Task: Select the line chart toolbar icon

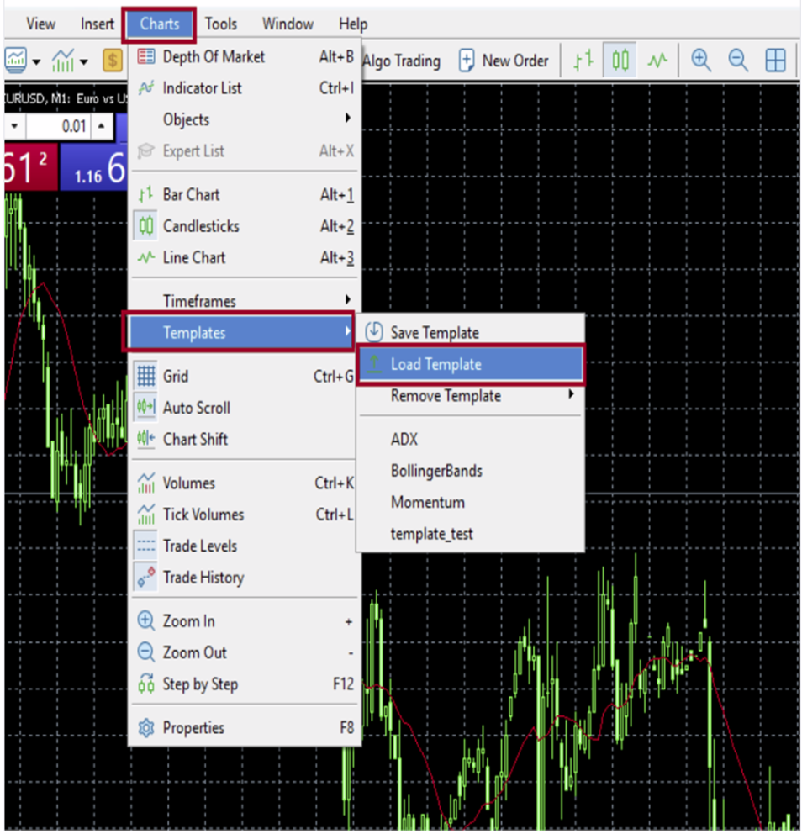Action: (657, 61)
